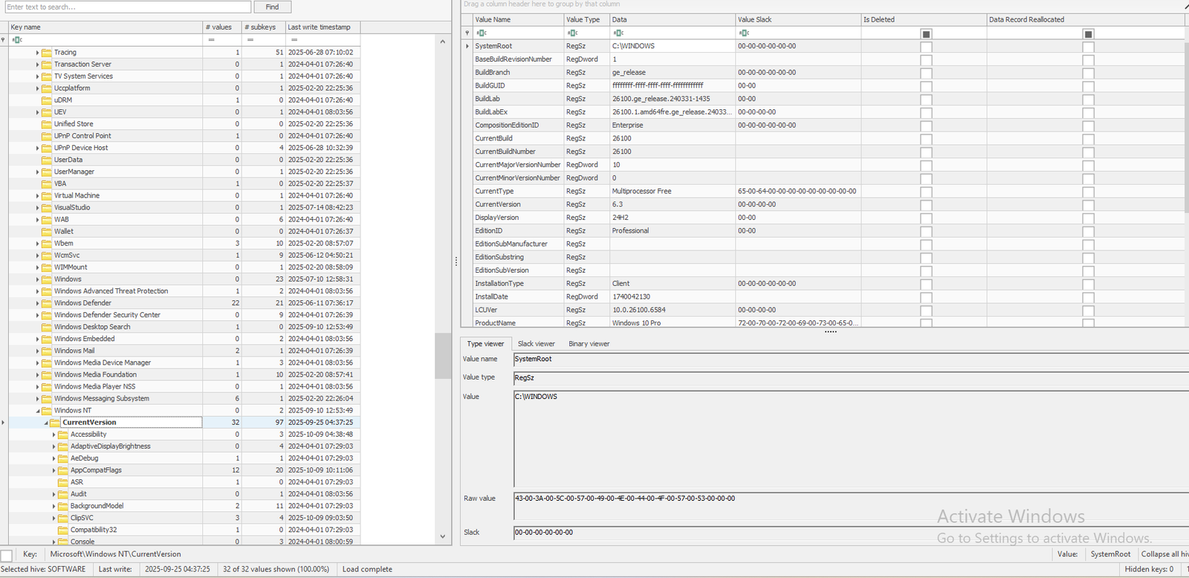This screenshot has height=578, width=1189.
Task: Click the Key name filter condition icon
Action: tap(17, 40)
